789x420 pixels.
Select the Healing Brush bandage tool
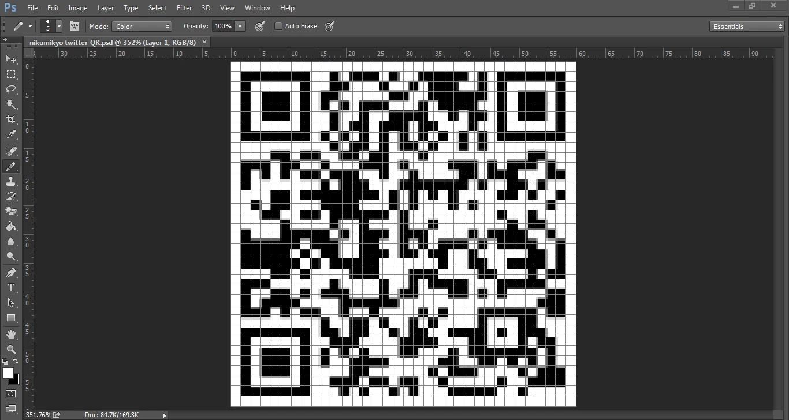(x=11, y=151)
